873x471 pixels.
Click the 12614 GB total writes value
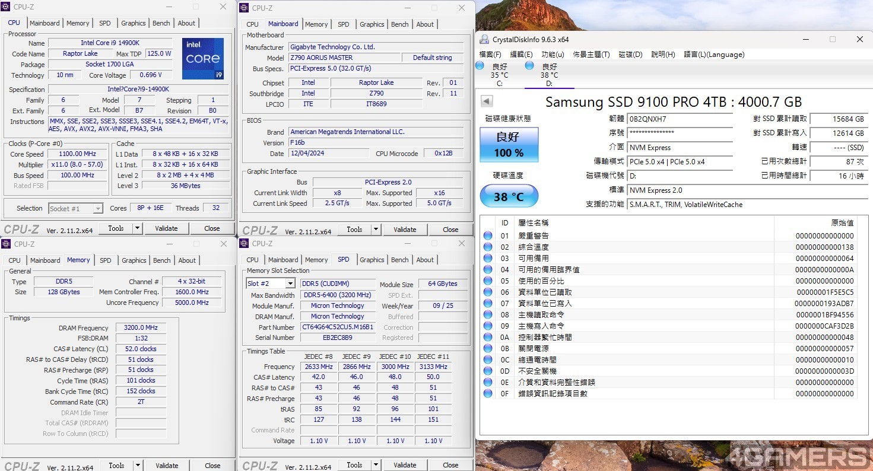(x=839, y=133)
